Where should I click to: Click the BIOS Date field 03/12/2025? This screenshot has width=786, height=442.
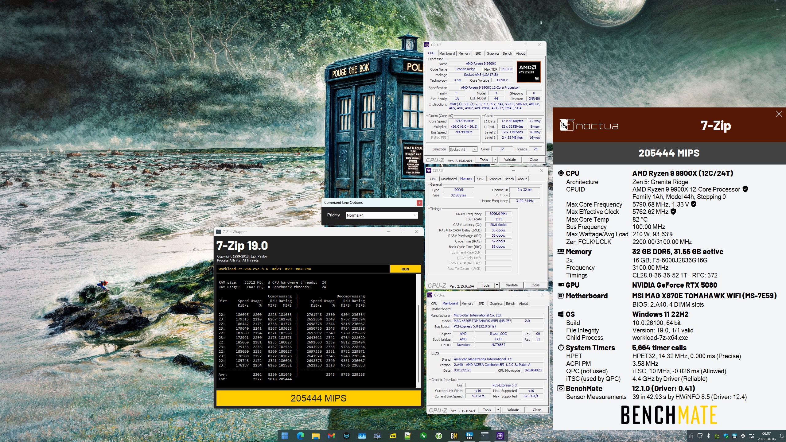474,370
